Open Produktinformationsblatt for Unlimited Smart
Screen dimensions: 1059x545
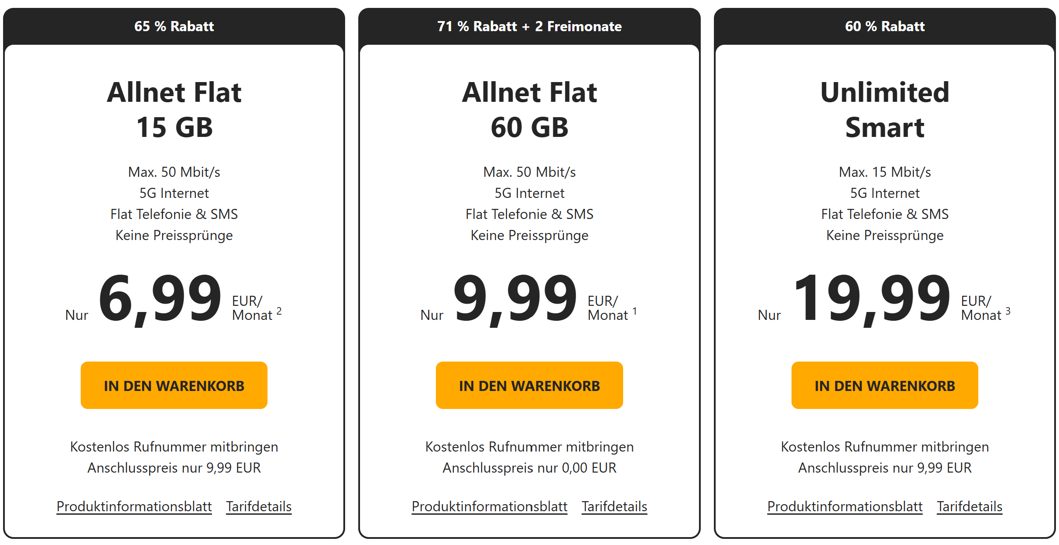click(x=845, y=506)
